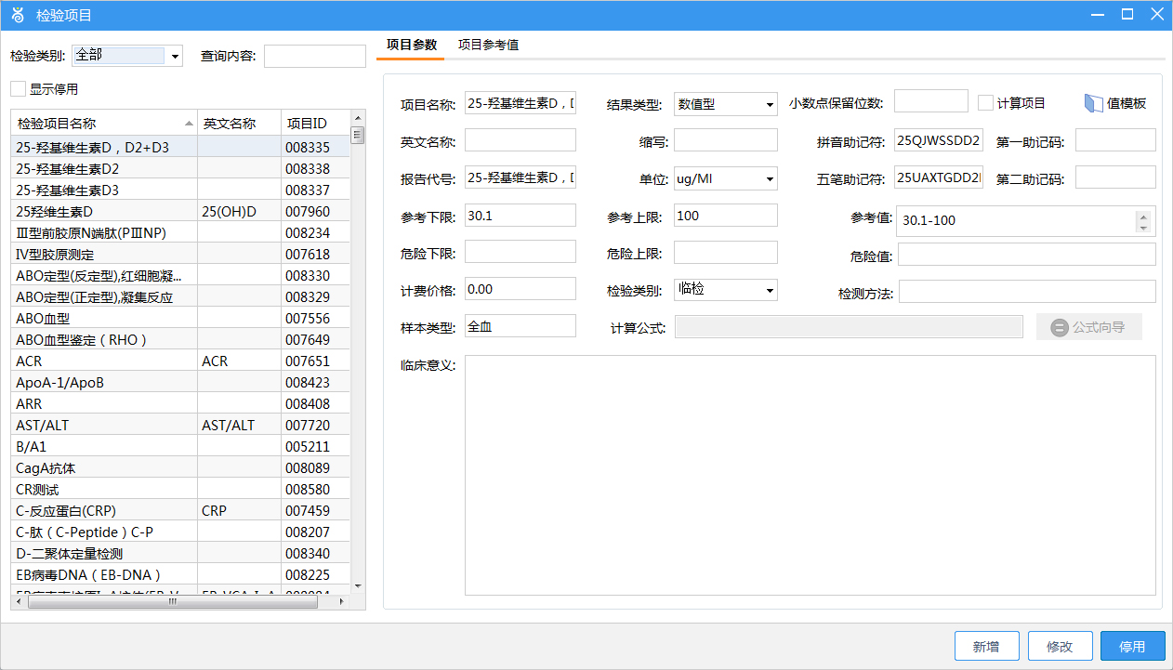1173x670 pixels.
Task: Select row ABO血型鉴定（RHO）
Action: (180, 340)
